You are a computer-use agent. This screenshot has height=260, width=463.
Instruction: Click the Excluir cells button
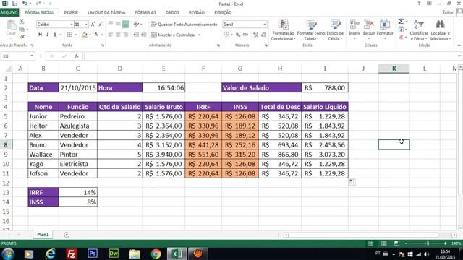pyautogui.click(x=369, y=30)
